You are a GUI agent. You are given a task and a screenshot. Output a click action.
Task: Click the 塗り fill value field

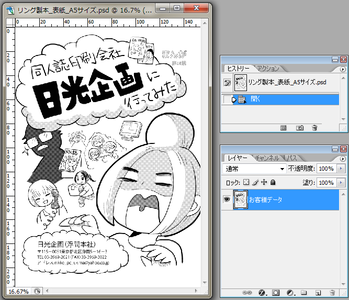327,183
